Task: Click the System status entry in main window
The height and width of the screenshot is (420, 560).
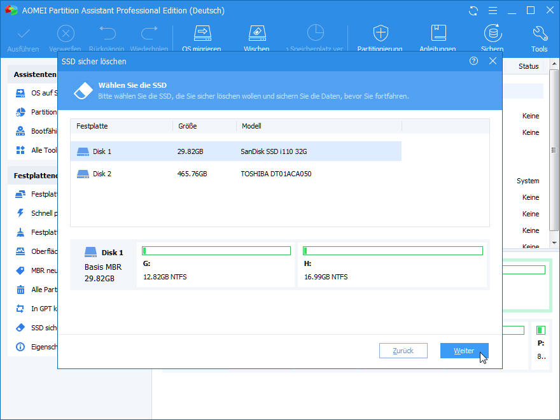Action: (528, 181)
